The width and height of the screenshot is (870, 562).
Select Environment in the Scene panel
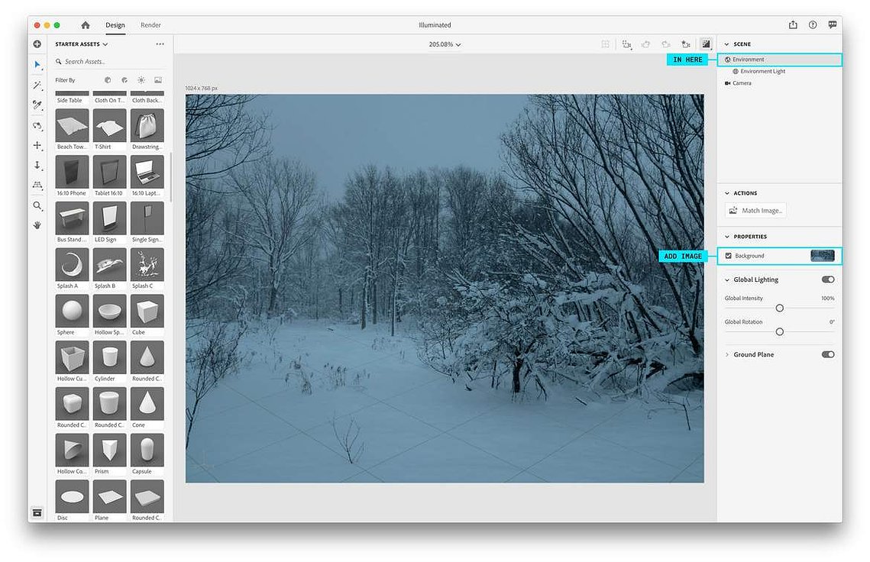[780, 60]
